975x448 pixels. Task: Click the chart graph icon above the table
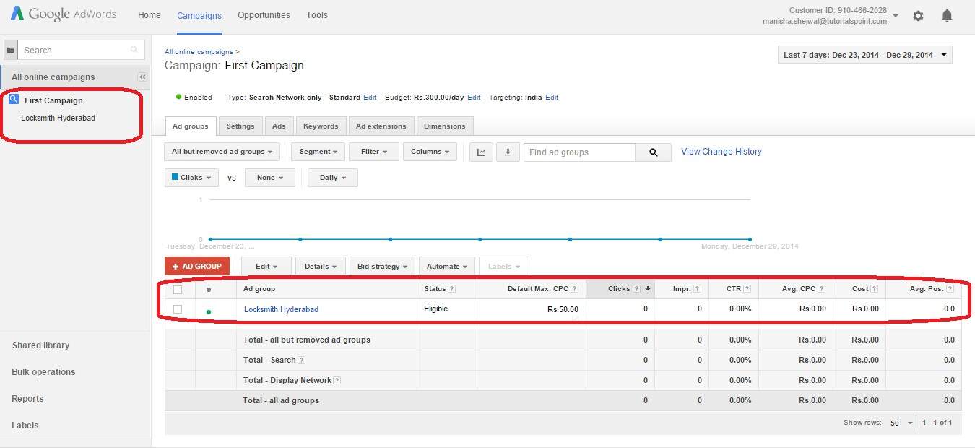click(481, 152)
